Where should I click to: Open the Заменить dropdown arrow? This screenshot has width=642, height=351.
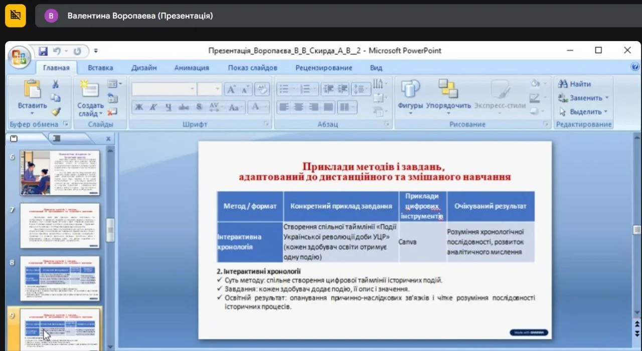pos(607,98)
